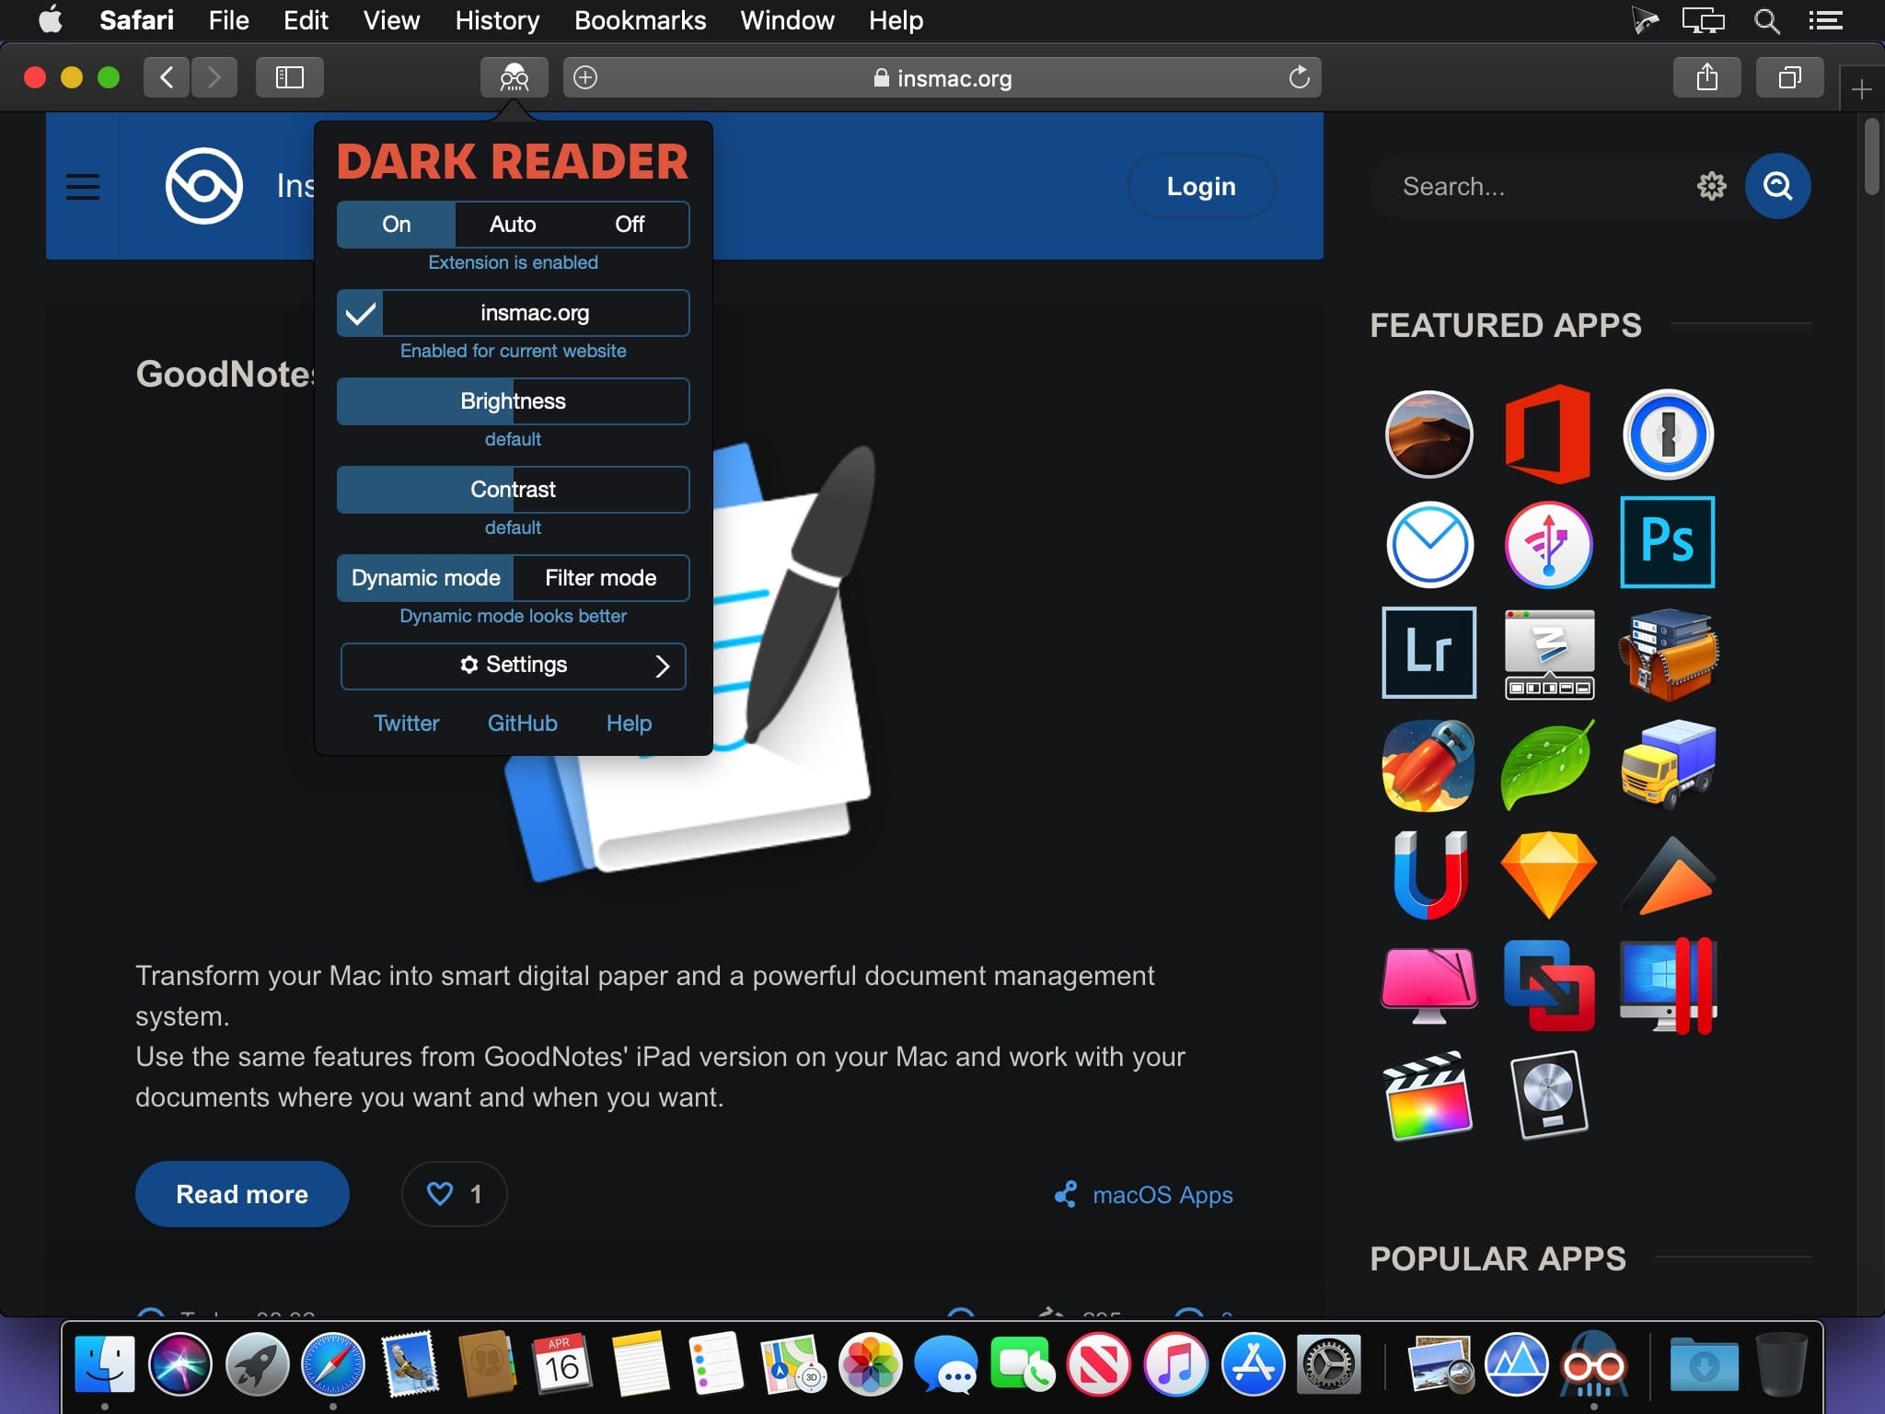Viewport: 1885px width, 1414px height.
Task: Open RocketSim rocket featured icon
Action: [x=1428, y=765]
